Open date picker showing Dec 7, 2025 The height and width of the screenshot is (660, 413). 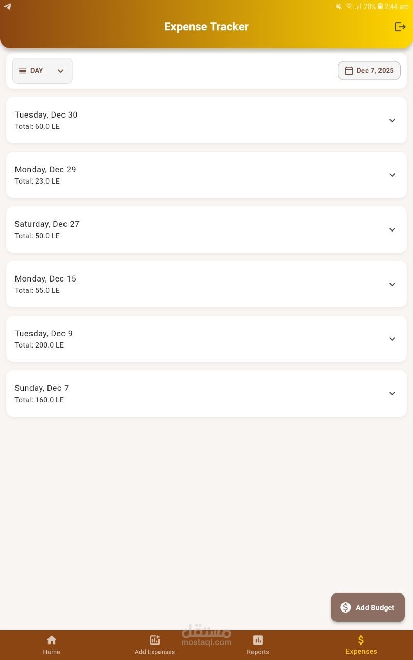369,71
